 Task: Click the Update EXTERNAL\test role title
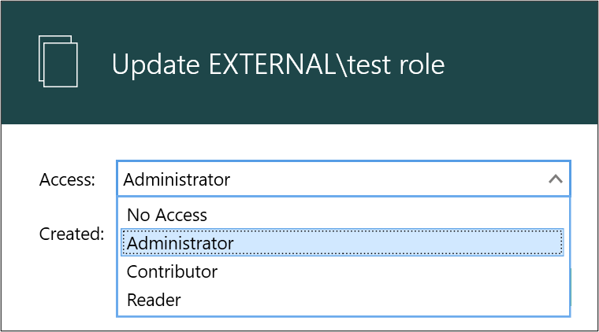coord(278,64)
